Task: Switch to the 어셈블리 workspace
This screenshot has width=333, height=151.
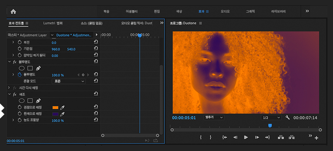Action: [x=131, y=11]
